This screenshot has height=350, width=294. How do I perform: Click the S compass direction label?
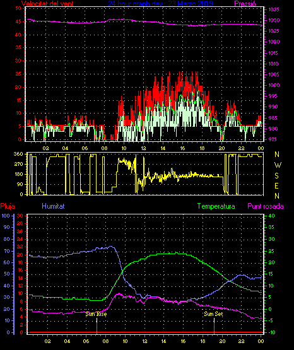pyautogui.click(x=276, y=176)
